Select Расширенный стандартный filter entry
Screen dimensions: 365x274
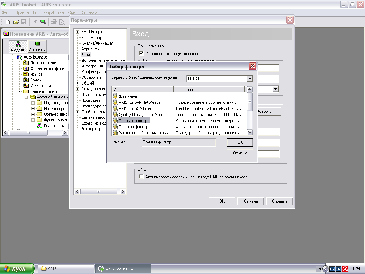tap(145, 133)
